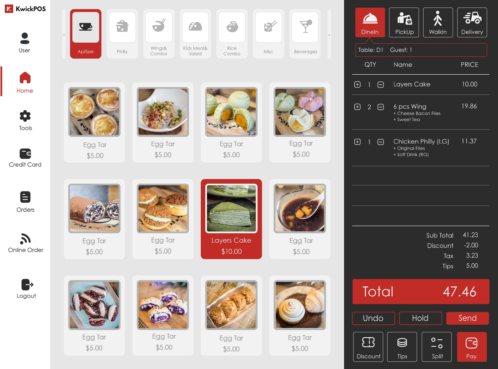Image resolution: width=498 pixels, height=369 pixels.
Task: Decrease Layers Cake quantity
Action: tap(381, 84)
